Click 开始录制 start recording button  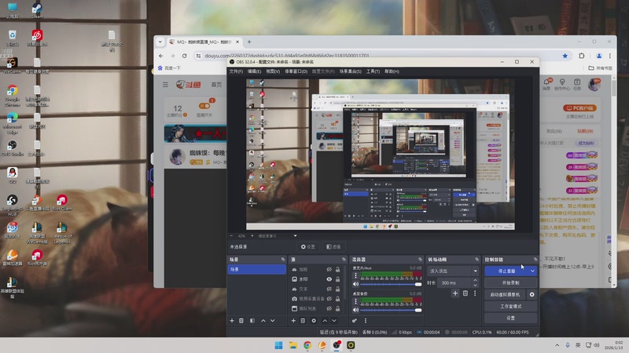(x=510, y=282)
